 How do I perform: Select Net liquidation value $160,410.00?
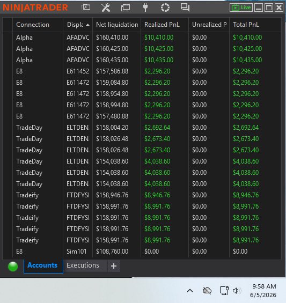pyautogui.click(x=112, y=38)
